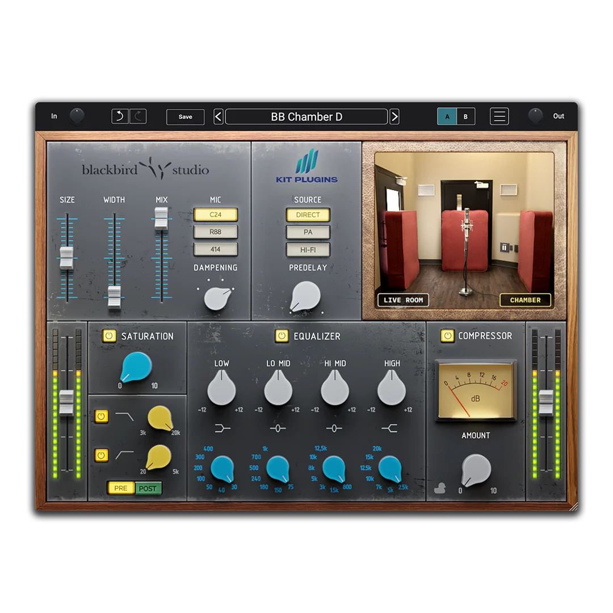Switch to the LIVE ROOM view

click(x=403, y=300)
